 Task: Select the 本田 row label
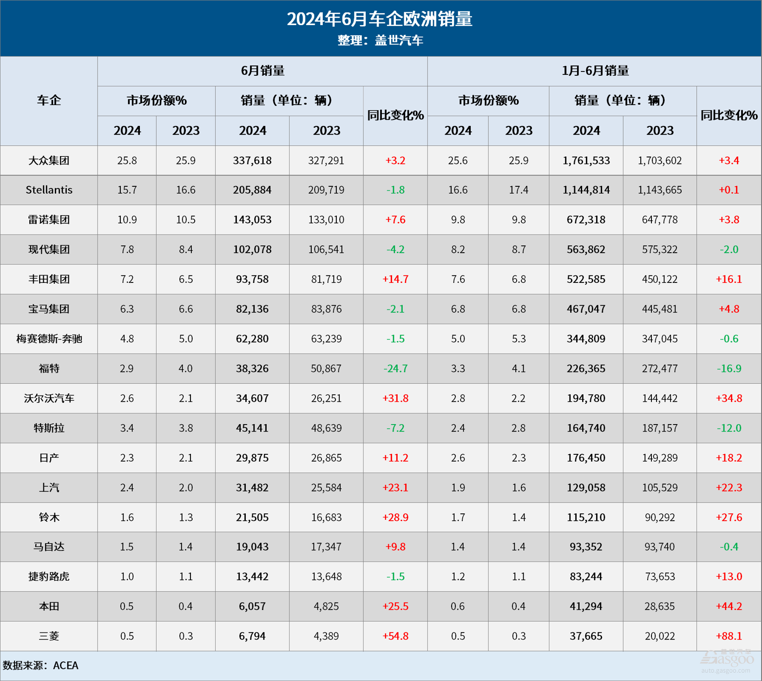(x=49, y=606)
